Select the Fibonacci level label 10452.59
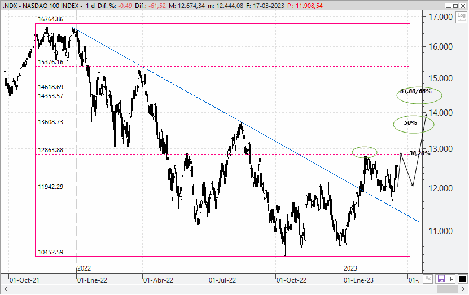 (51, 252)
